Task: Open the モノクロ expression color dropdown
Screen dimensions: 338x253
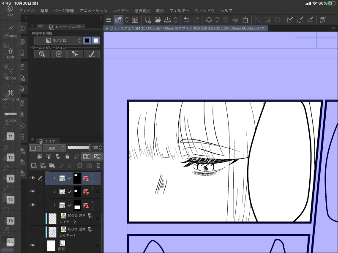Action: (58, 40)
